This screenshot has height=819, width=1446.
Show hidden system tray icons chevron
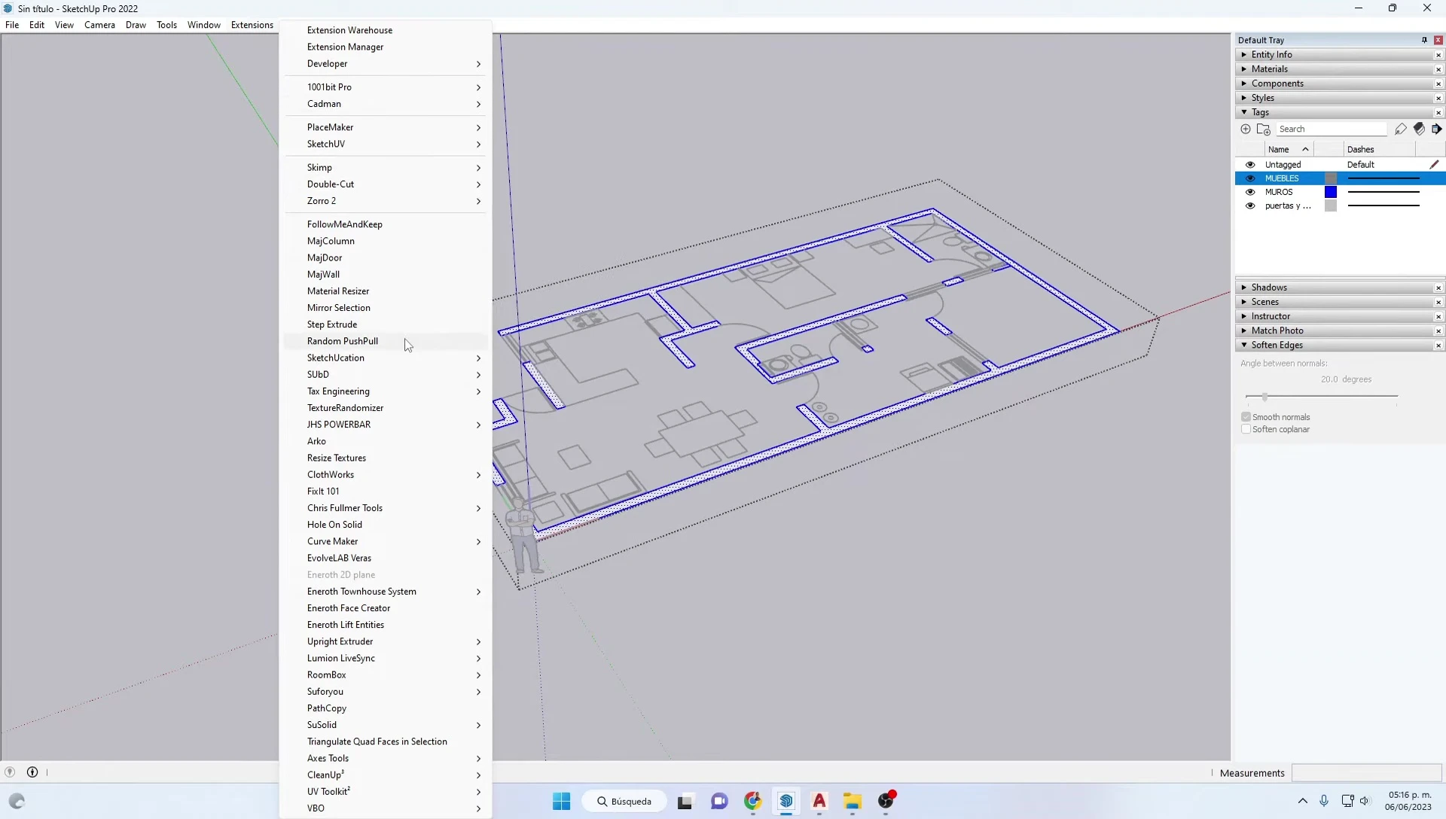click(1302, 801)
